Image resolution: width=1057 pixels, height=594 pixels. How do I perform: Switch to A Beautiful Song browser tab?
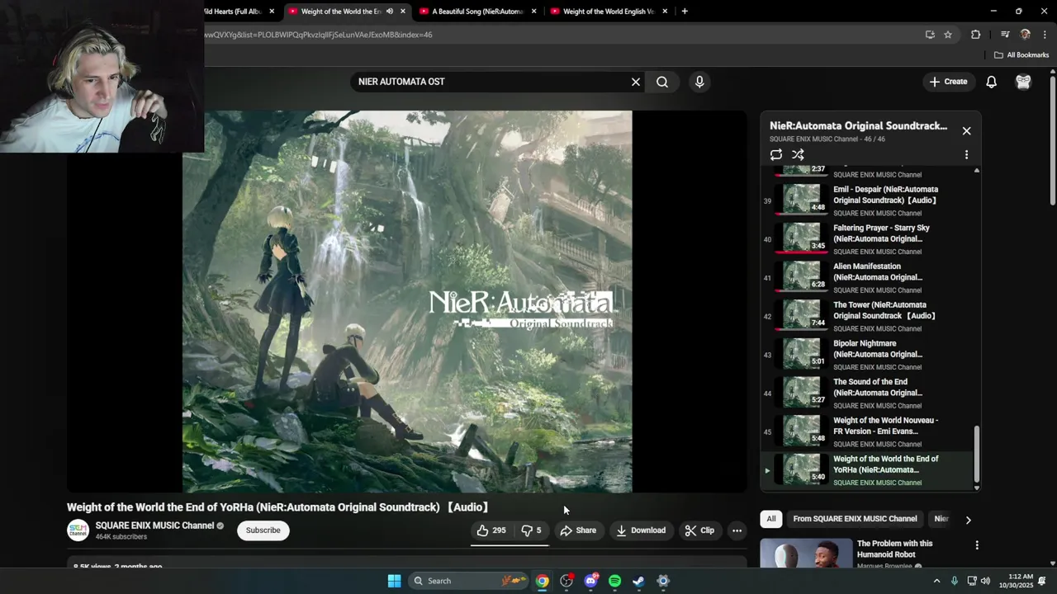click(x=477, y=12)
